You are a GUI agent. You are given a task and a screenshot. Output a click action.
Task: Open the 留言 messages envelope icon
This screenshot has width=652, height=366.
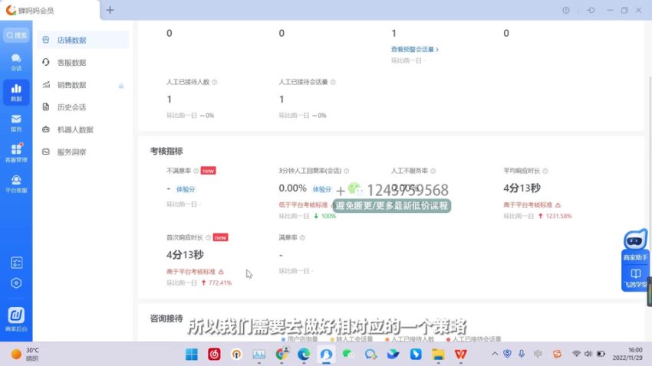[16, 123]
